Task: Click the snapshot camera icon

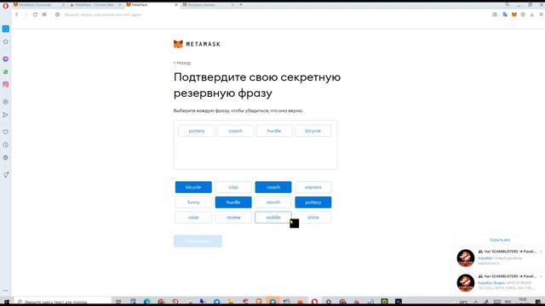Action: pyautogui.click(x=495, y=14)
